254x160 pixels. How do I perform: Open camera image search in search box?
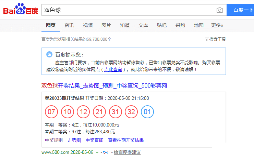tap(219, 10)
